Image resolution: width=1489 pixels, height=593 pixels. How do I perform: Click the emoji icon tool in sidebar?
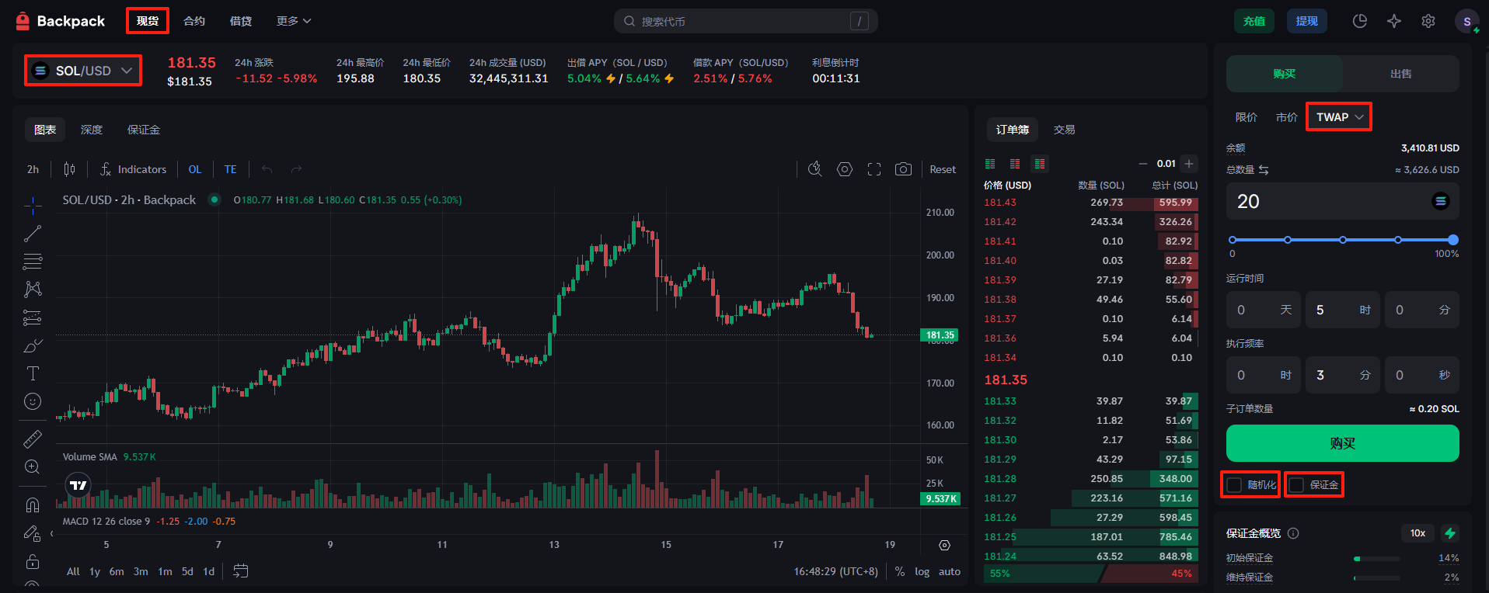(x=33, y=401)
